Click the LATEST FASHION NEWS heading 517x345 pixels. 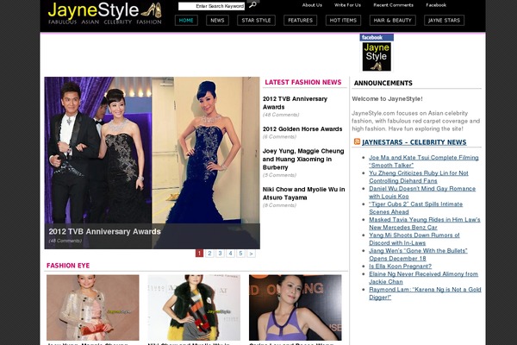303,82
